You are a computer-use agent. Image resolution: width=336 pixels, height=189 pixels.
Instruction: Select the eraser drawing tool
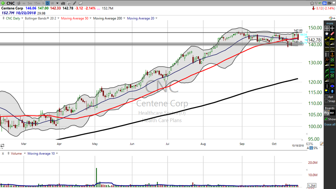coord(332,34)
